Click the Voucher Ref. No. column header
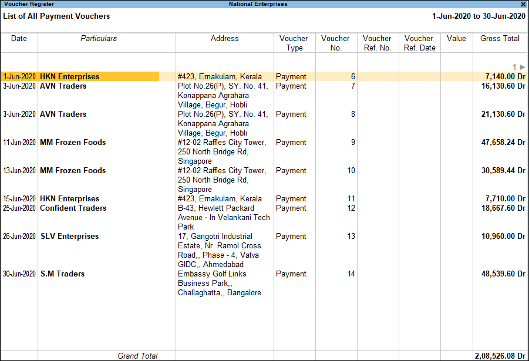This screenshot has width=529, height=361. pos(377,42)
